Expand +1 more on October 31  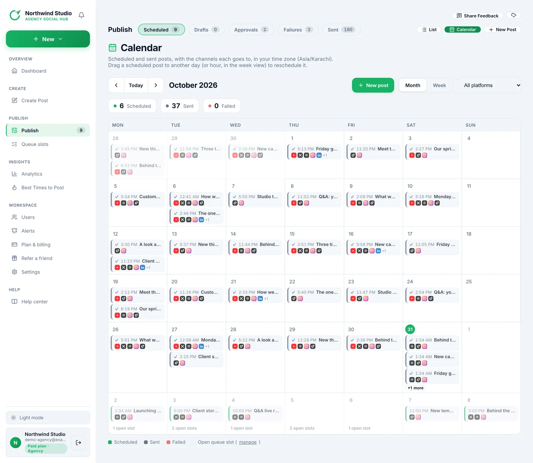pyautogui.click(x=415, y=388)
